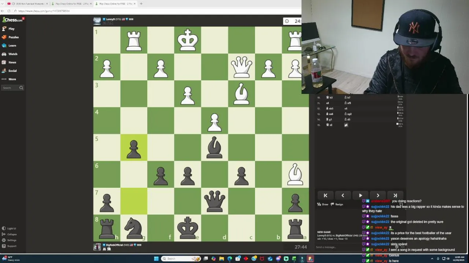Offer a Draw

tap(323, 204)
